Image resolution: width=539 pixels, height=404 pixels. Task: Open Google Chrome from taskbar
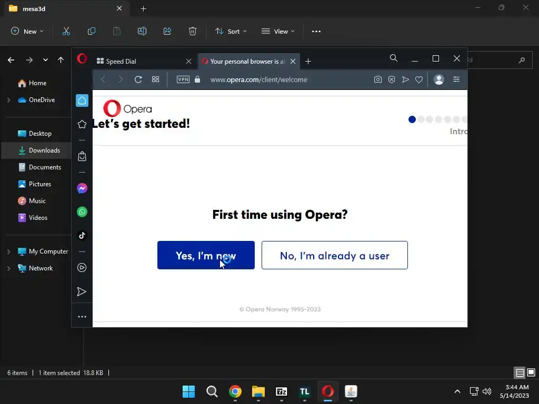(x=235, y=391)
